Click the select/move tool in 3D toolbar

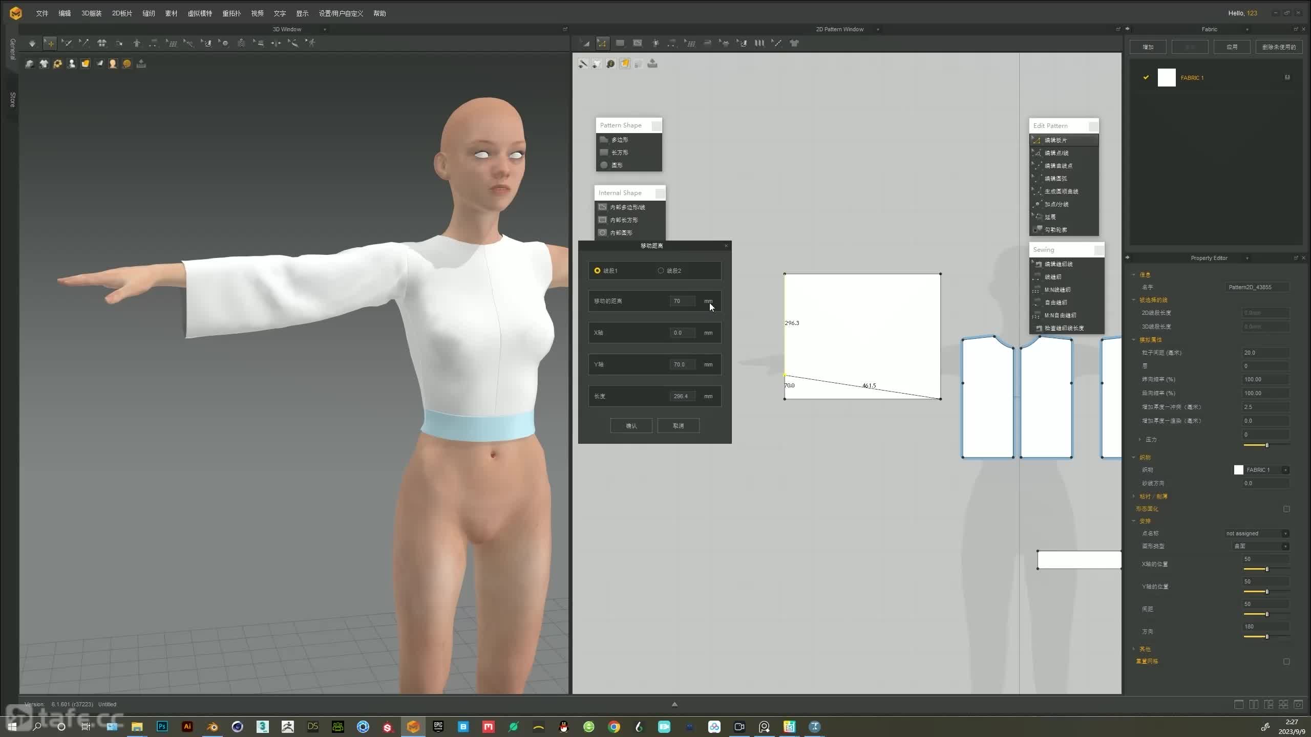(50, 44)
